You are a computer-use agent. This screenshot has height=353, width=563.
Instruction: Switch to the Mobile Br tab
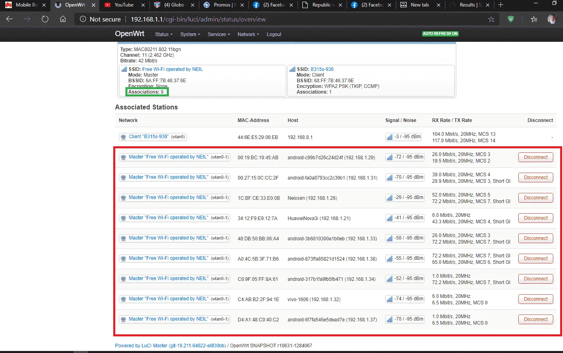click(26, 5)
